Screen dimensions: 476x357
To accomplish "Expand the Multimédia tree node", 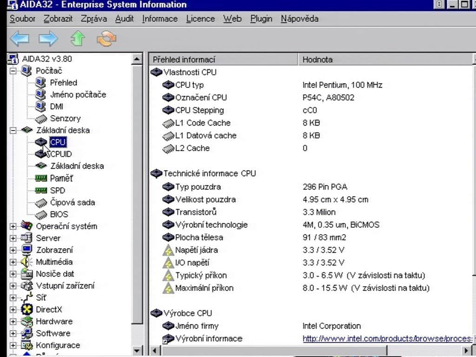I will pyautogui.click(x=13, y=262).
